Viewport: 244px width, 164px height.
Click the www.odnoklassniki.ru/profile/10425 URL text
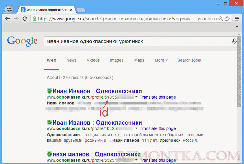[x=82, y=129]
